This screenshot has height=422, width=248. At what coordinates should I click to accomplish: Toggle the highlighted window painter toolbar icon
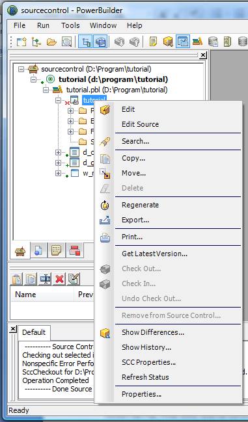pos(183,42)
